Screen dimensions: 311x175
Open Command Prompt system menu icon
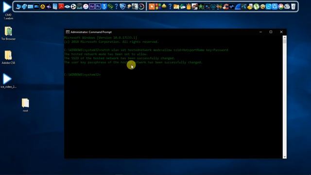tap(68, 32)
